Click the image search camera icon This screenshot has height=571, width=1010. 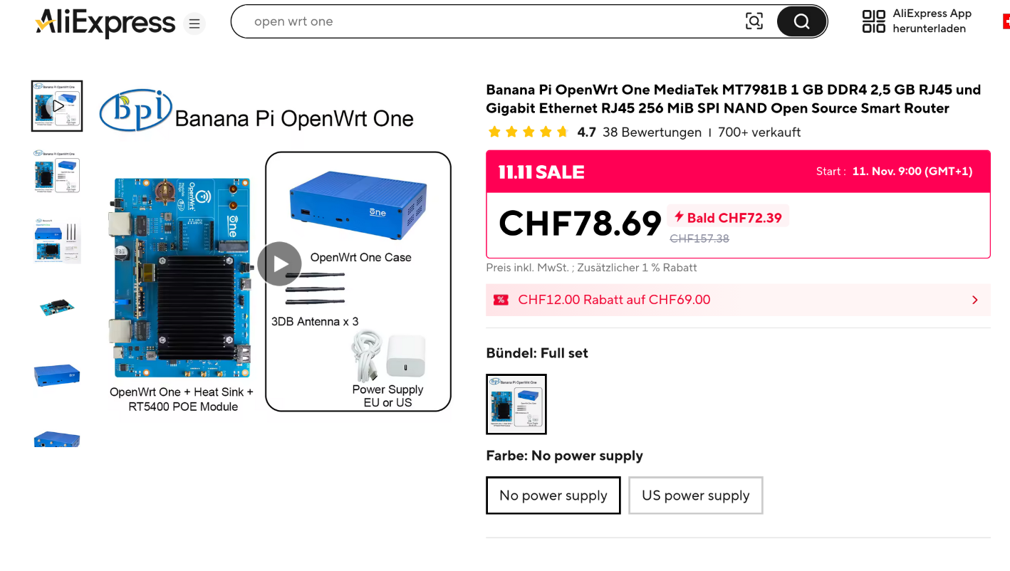(754, 21)
